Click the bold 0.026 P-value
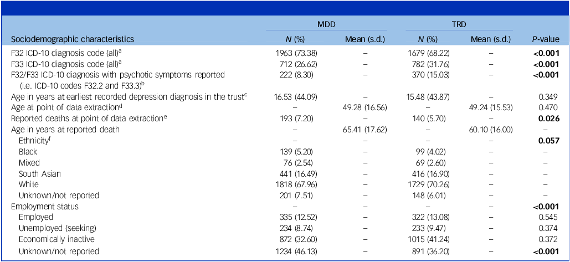 pyautogui.click(x=547, y=120)
